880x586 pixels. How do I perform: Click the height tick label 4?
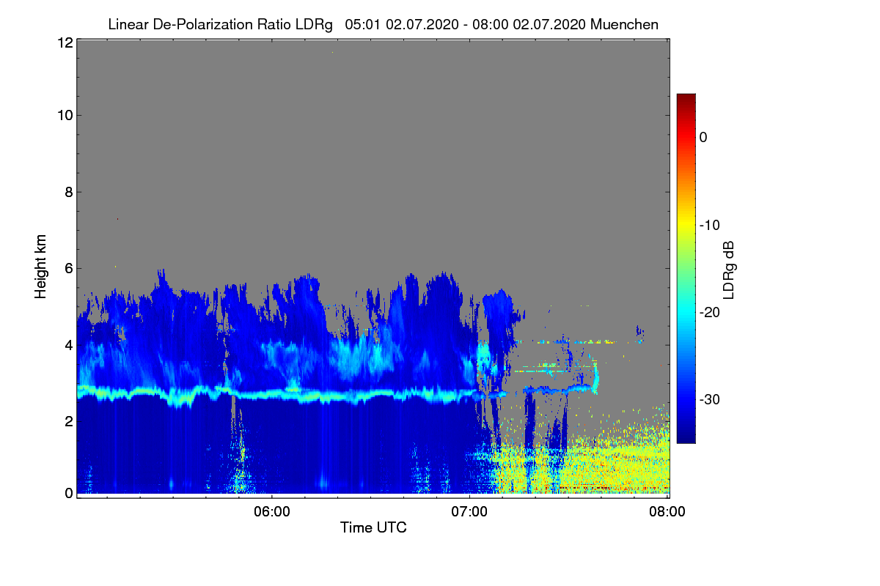tap(68, 344)
